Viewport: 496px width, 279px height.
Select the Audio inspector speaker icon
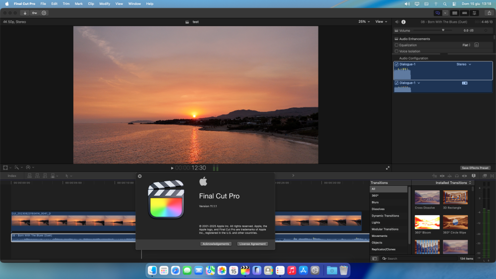(x=397, y=22)
